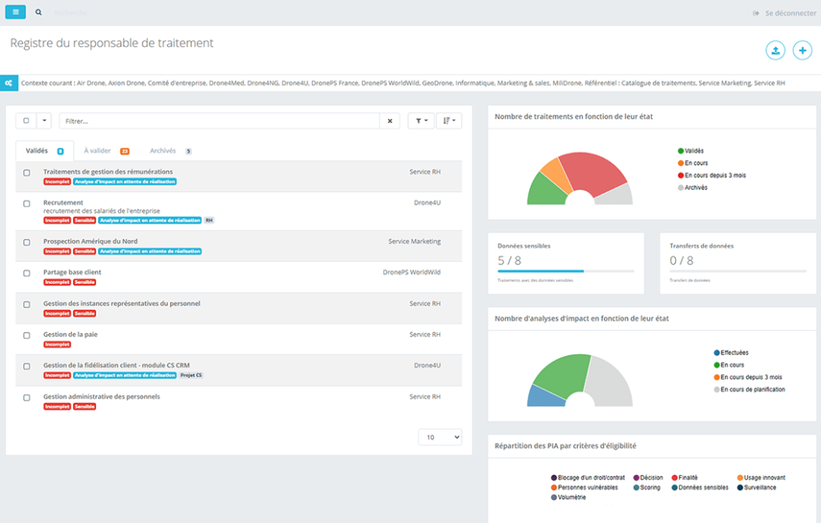The height and width of the screenshot is (523, 821).
Task: Click the upload/export circular icon
Action: [x=775, y=50]
